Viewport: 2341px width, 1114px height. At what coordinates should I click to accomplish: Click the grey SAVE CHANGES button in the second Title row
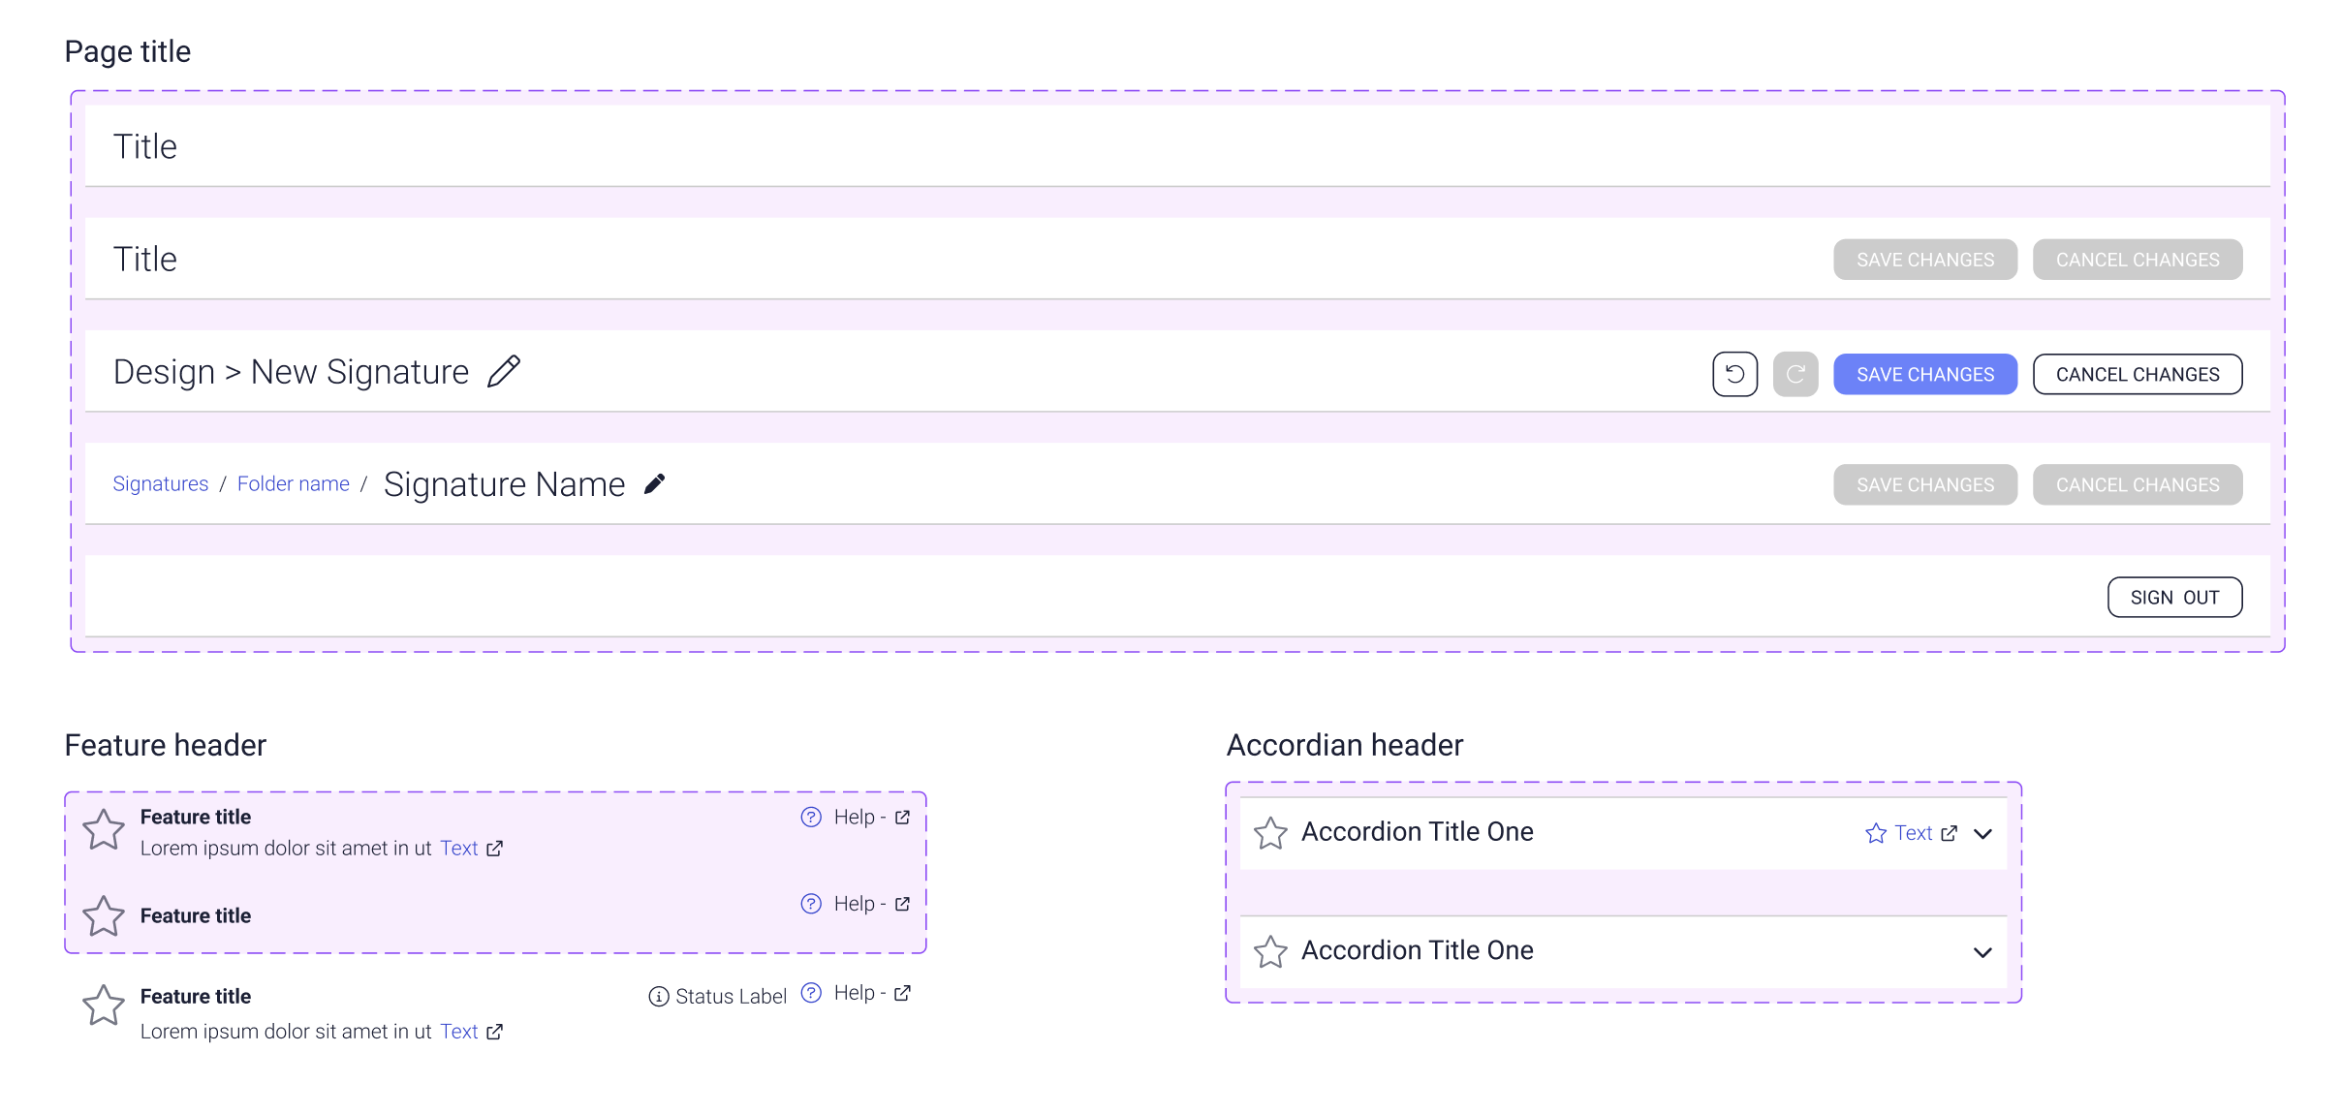point(1925,260)
